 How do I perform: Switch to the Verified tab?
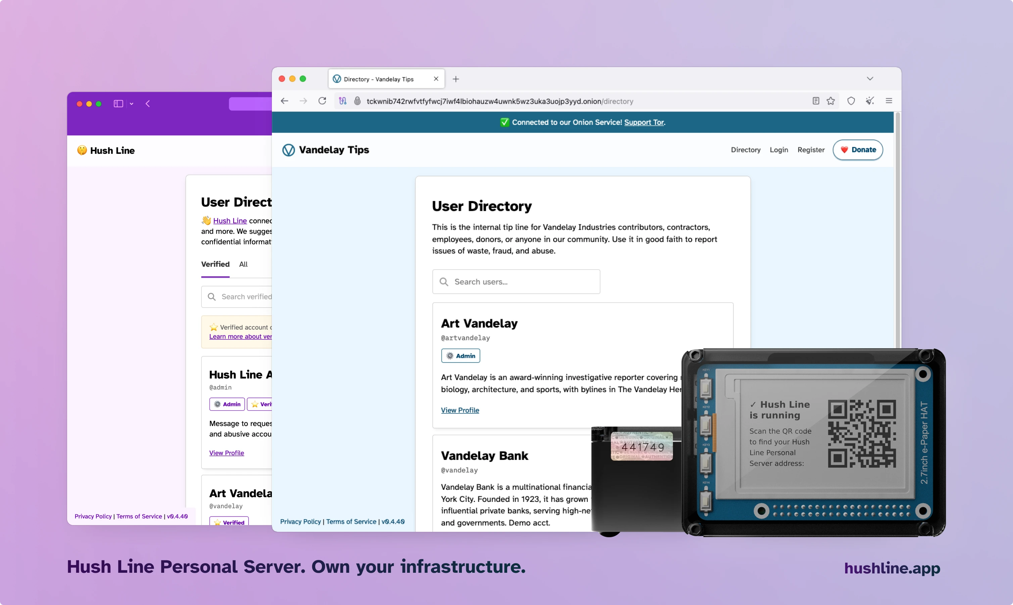[215, 264]
